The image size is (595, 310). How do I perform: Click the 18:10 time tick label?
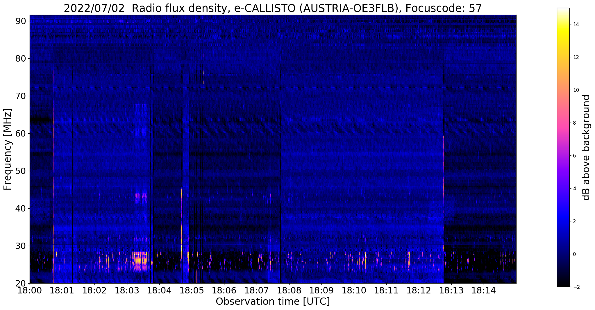(354, 291)
